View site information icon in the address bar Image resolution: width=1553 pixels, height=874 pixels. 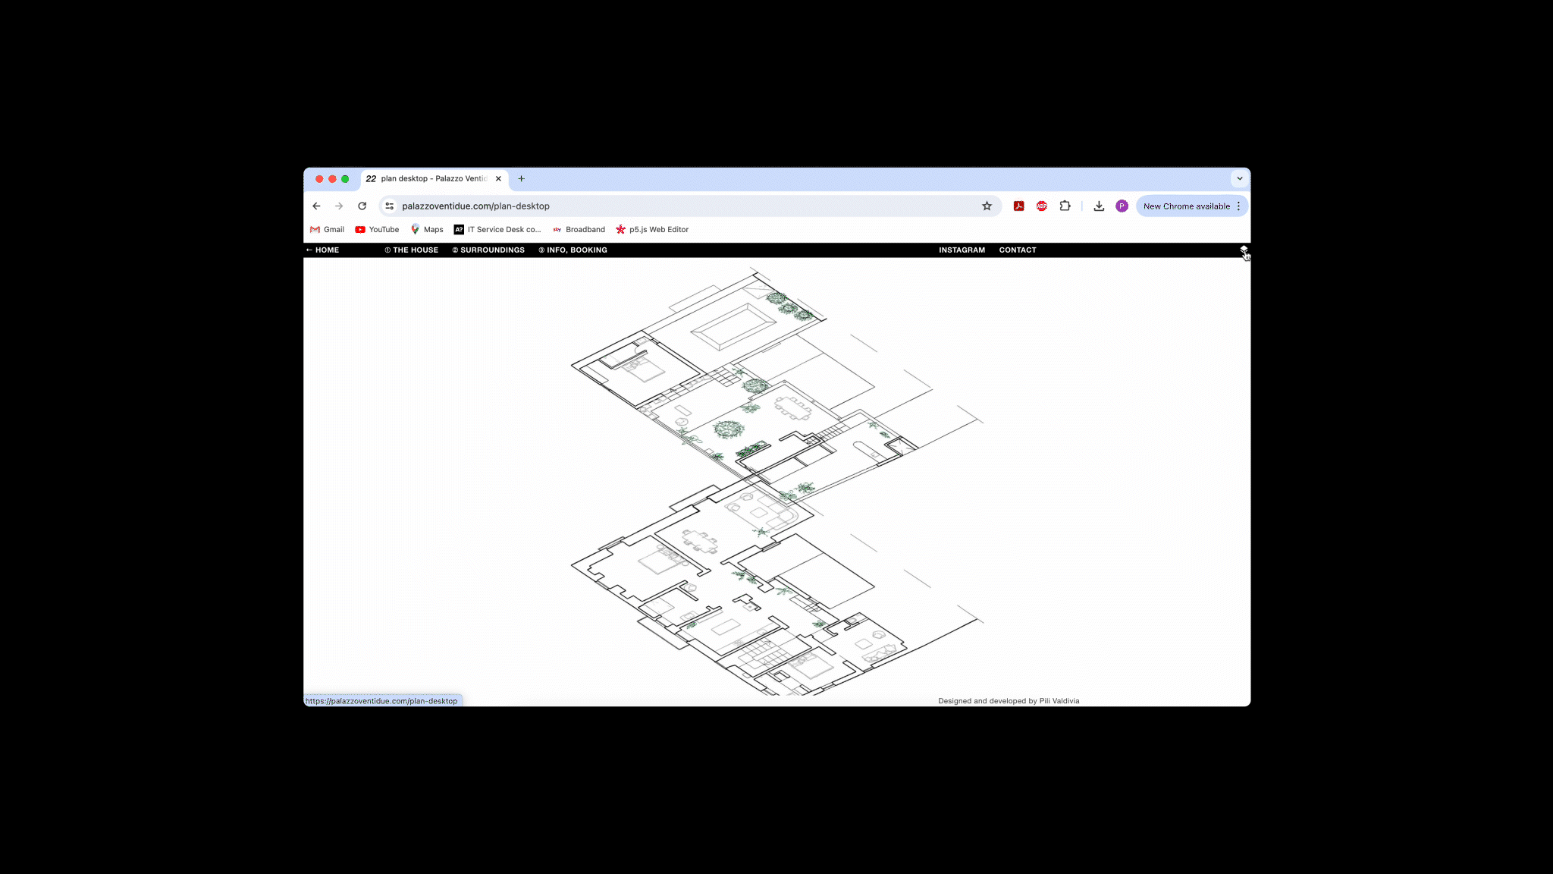click(389, 206)
